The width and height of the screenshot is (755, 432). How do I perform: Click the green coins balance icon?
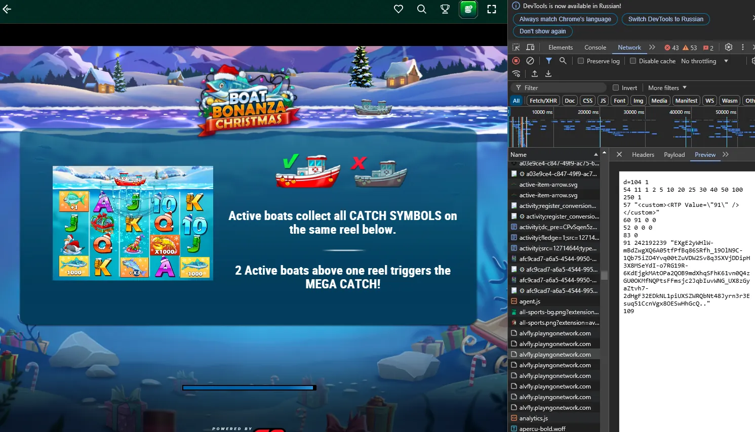pyautogui.click(x=468, y=9)
